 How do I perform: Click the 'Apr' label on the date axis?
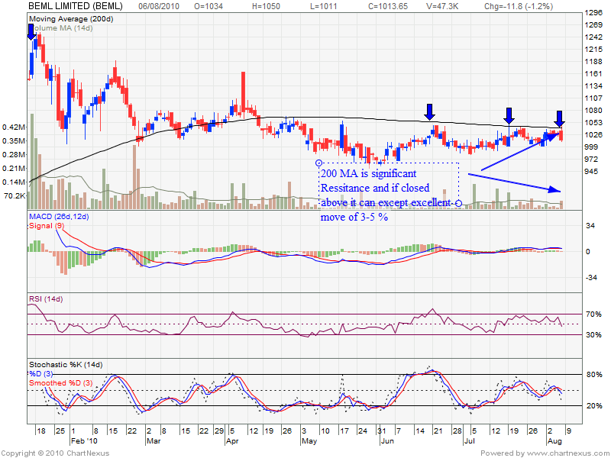click(x=231, y=440)
